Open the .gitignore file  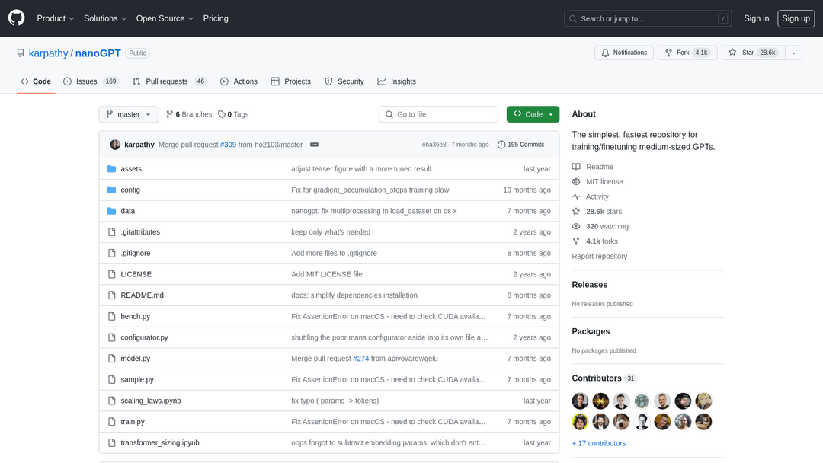[x=136, y=253]
